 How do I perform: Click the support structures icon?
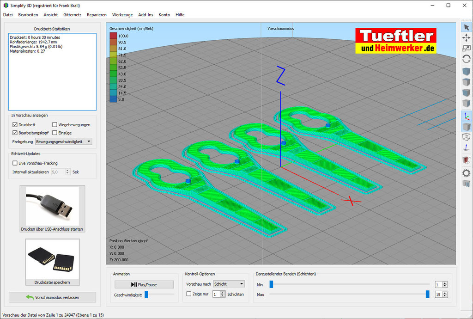click(466, 184)
